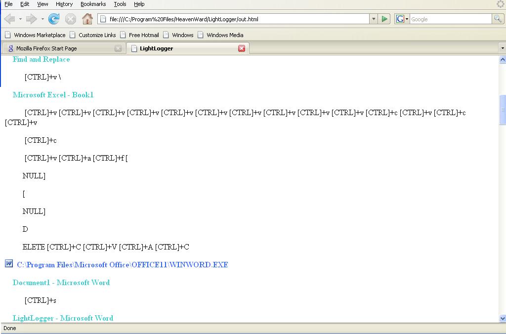Image resolution: width=506 pixels, height=334 pixels.
Task: Select the LightLogger tab
Action: 188,48
